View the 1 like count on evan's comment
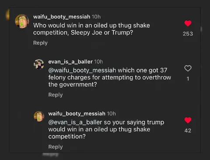Screen dimensions: 210x160 (x=188, y=78)
